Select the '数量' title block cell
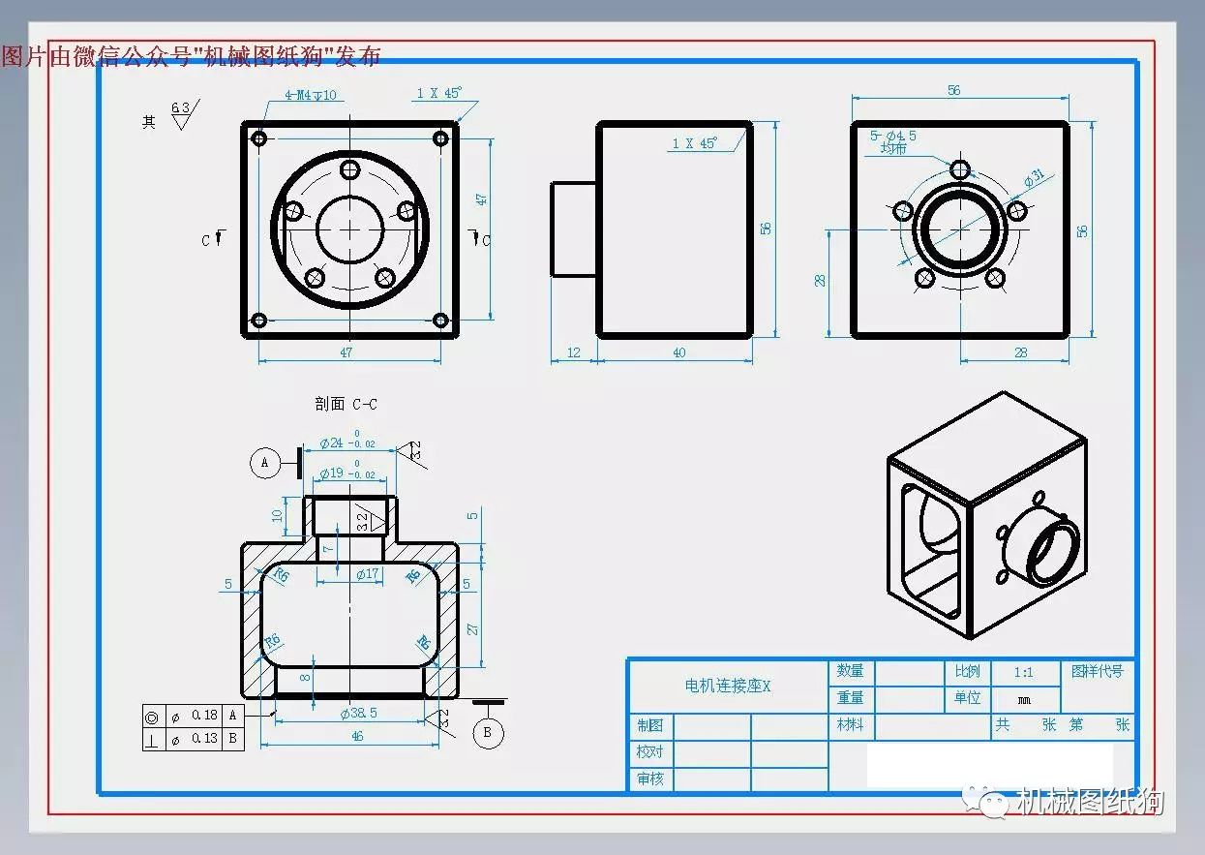 click(x=851, y=671)
